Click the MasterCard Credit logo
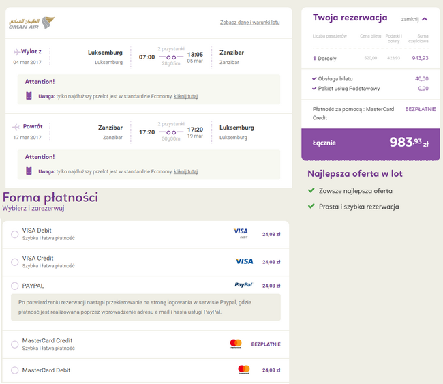The image size is (443, 384). pos(236,344)
